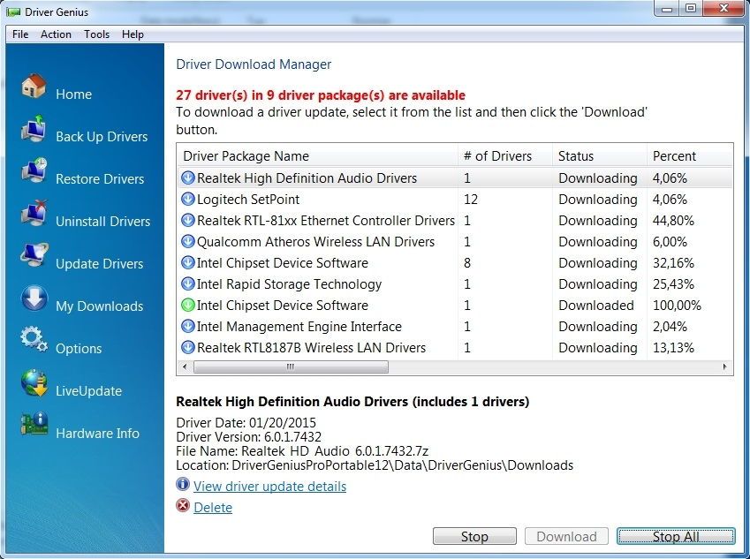Click the Stop All button
750x559 pixels.
[676, 537]
